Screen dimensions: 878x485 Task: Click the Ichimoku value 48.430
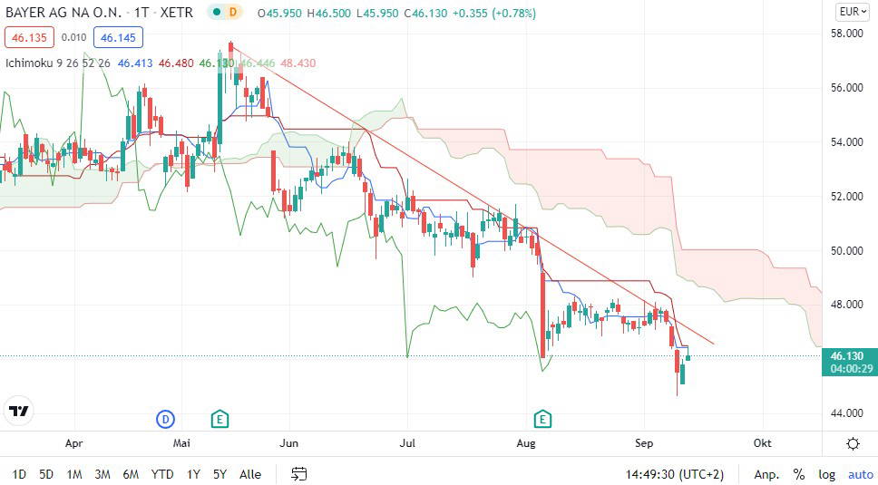tap(298, 63)
